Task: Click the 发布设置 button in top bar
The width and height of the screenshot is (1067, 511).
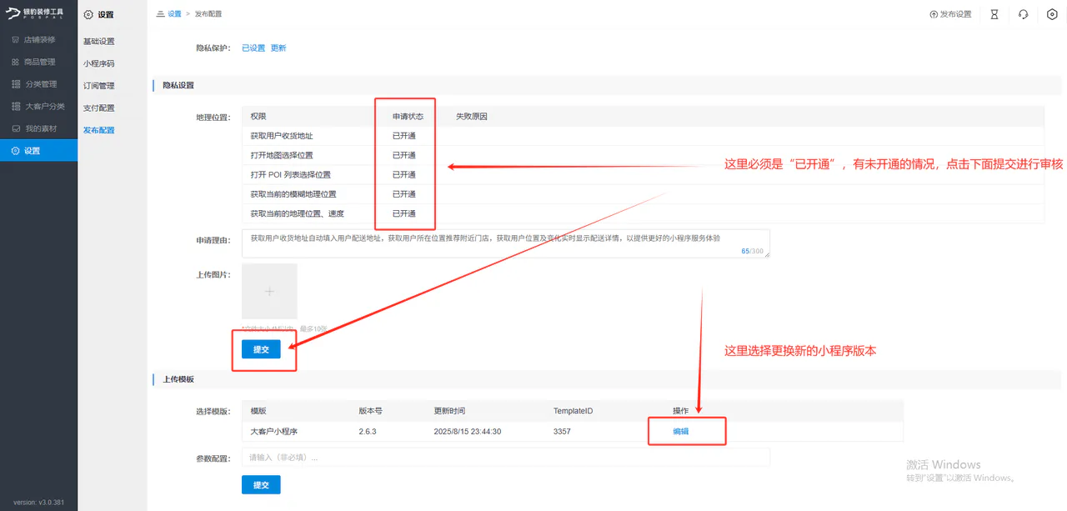Action: 950,14
